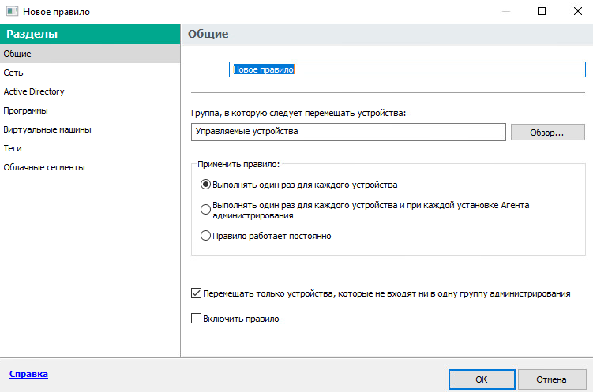Select run once and on each Agent install
Screen dimensions: 593x392
[206, 210]
